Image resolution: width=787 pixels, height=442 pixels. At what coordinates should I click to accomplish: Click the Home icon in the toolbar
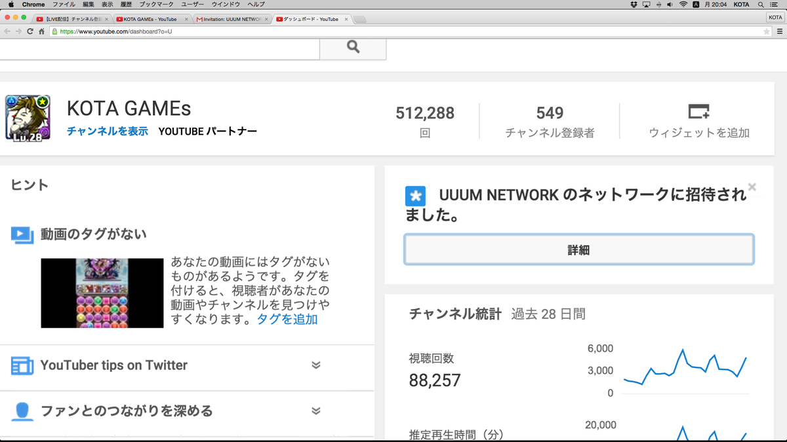click(41, 31)
